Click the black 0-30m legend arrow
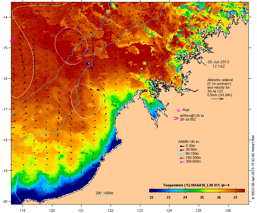Screen dimensions: 257x213 [182, 146]
